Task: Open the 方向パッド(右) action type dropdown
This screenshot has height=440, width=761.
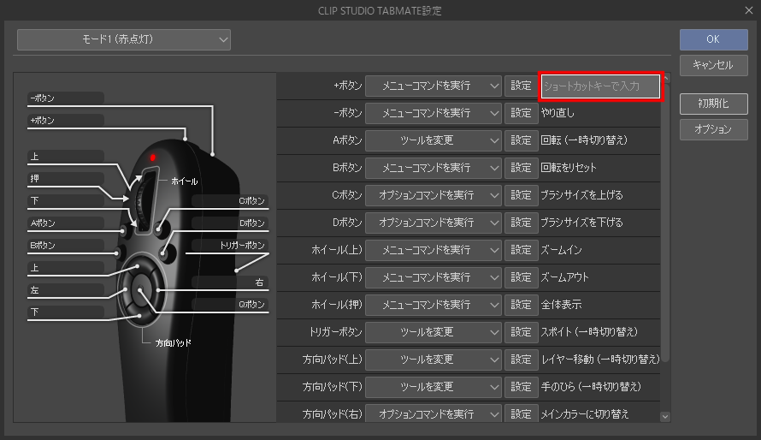Action: (434, 413)
